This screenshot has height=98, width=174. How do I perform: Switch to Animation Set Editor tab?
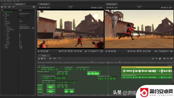click(7, 4)
